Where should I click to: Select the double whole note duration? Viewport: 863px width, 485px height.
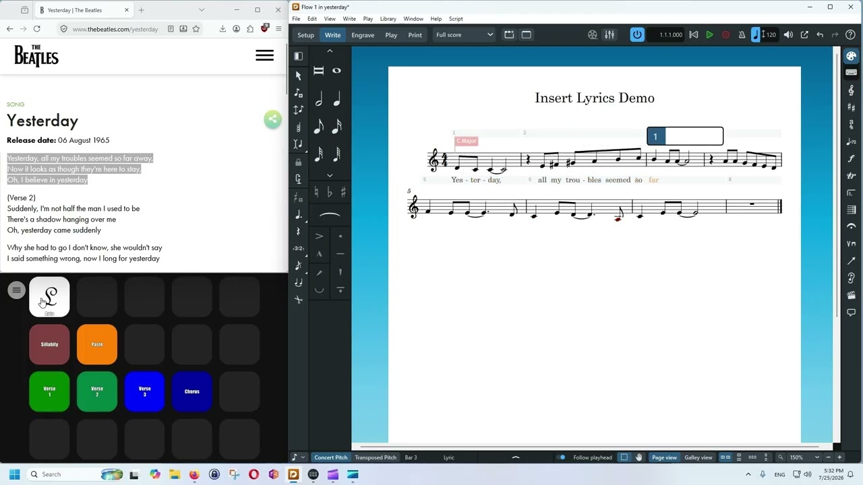(319, 71)
